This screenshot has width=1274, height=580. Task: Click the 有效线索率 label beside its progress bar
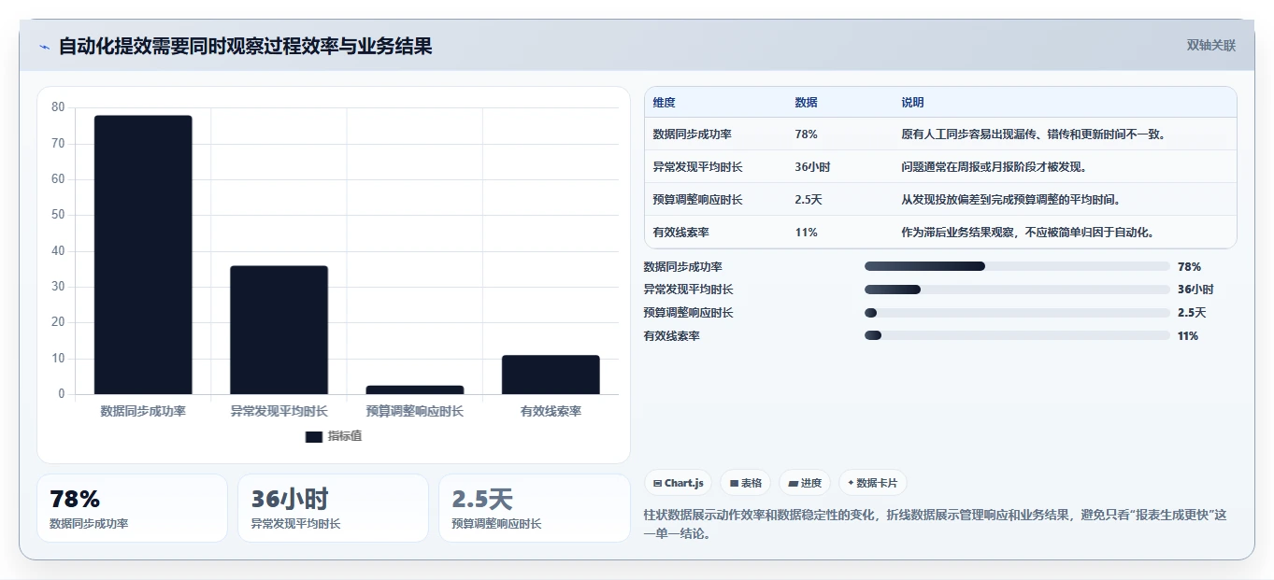pos(671,336)
